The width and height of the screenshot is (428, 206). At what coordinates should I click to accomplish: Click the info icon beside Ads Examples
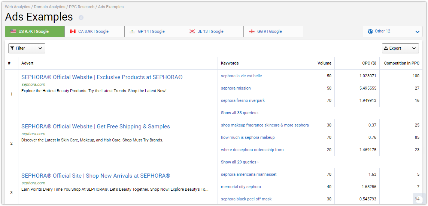(x=81, y=18)
